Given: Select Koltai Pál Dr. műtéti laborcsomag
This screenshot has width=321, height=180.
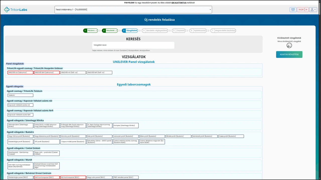Looking at the screenshot, I should pyautogui.click(x=47, y=125).
